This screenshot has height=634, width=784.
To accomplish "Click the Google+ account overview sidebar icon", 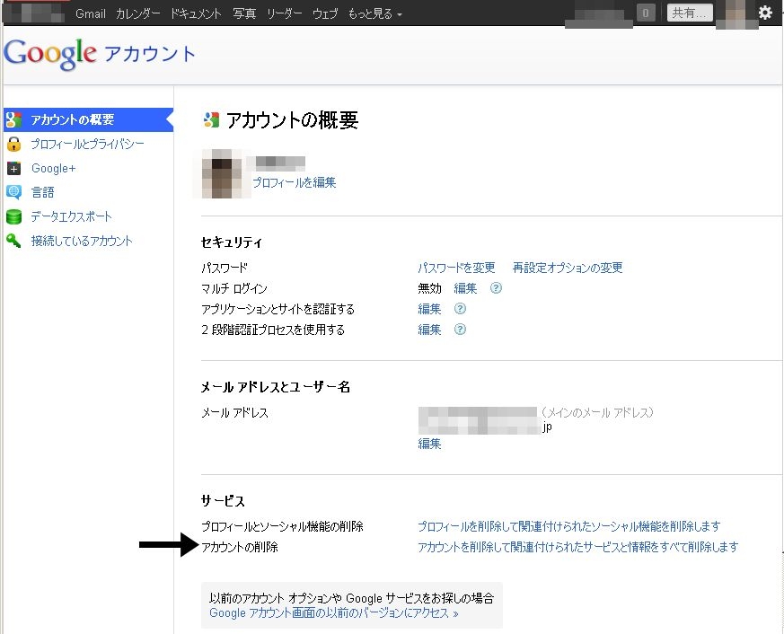I will point(13,119).
